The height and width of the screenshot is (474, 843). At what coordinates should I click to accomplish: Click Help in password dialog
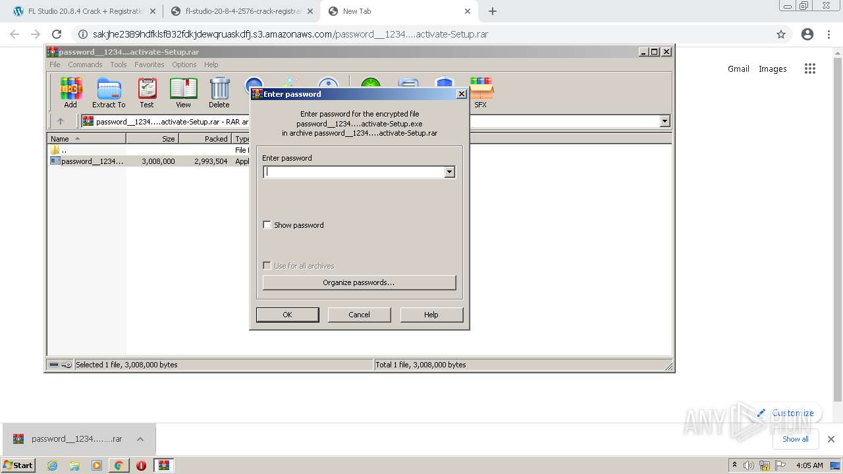pyautogui.click(x=431, y=315)
